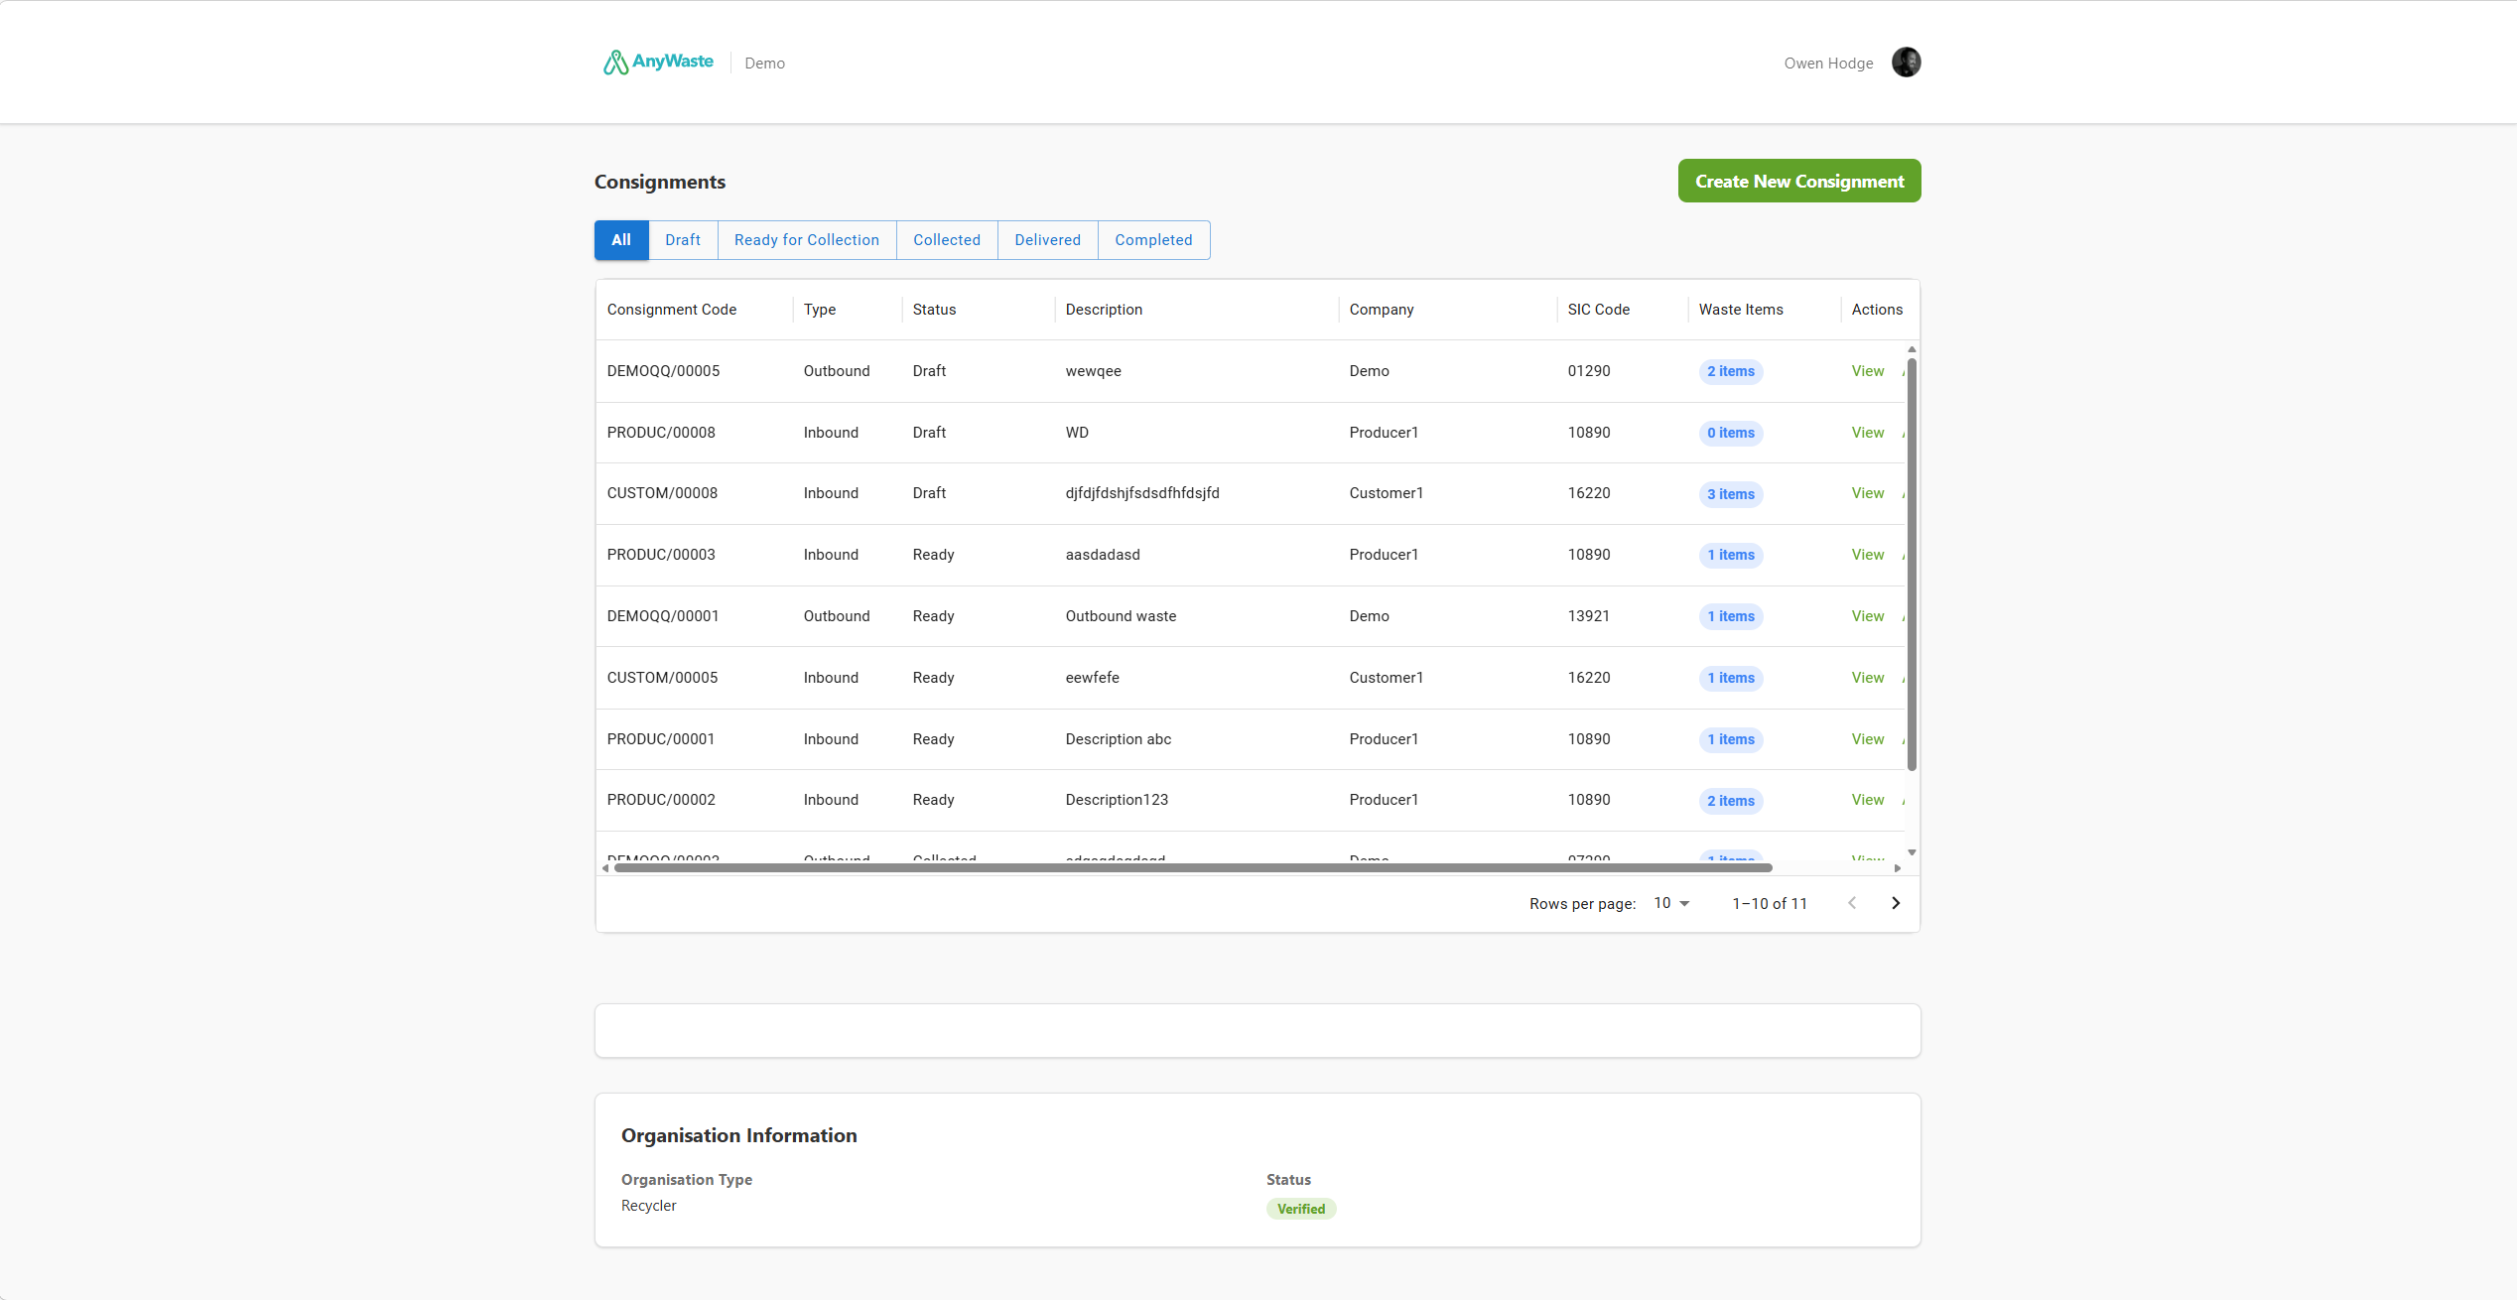Viewport: 2517px width, 1300px height.
Task: Switch to Completed tab
Action: pos(1153,240)
